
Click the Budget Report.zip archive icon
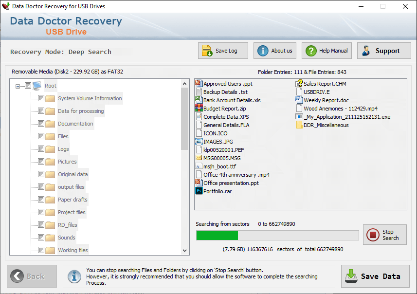coord(199,108)
